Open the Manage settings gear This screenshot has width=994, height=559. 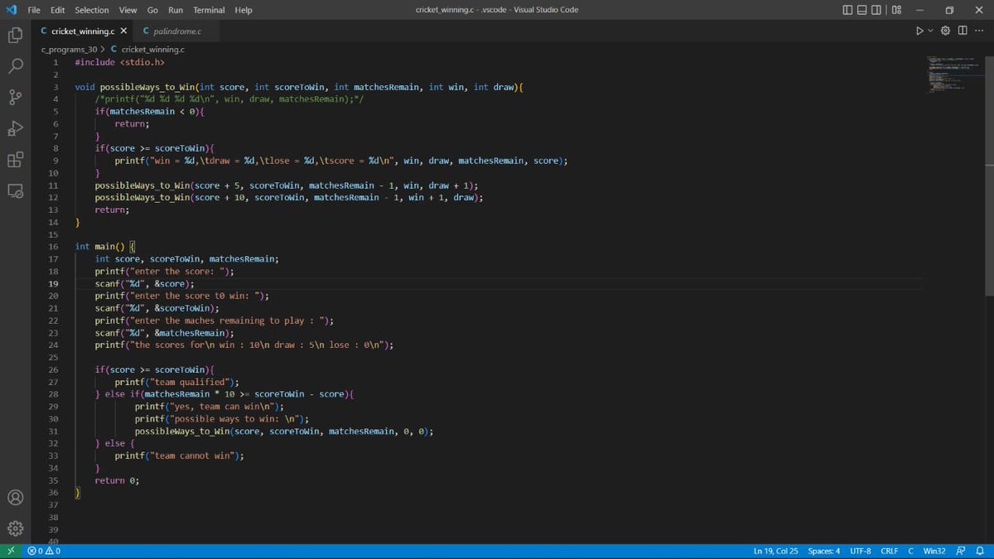coord(15,528)
